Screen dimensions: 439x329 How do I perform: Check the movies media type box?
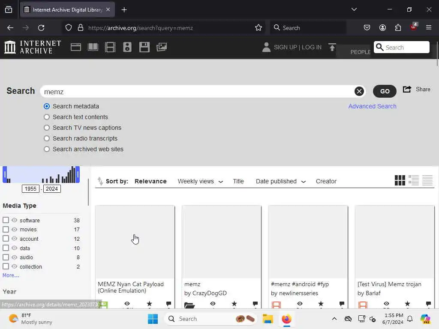pos(6,230)
